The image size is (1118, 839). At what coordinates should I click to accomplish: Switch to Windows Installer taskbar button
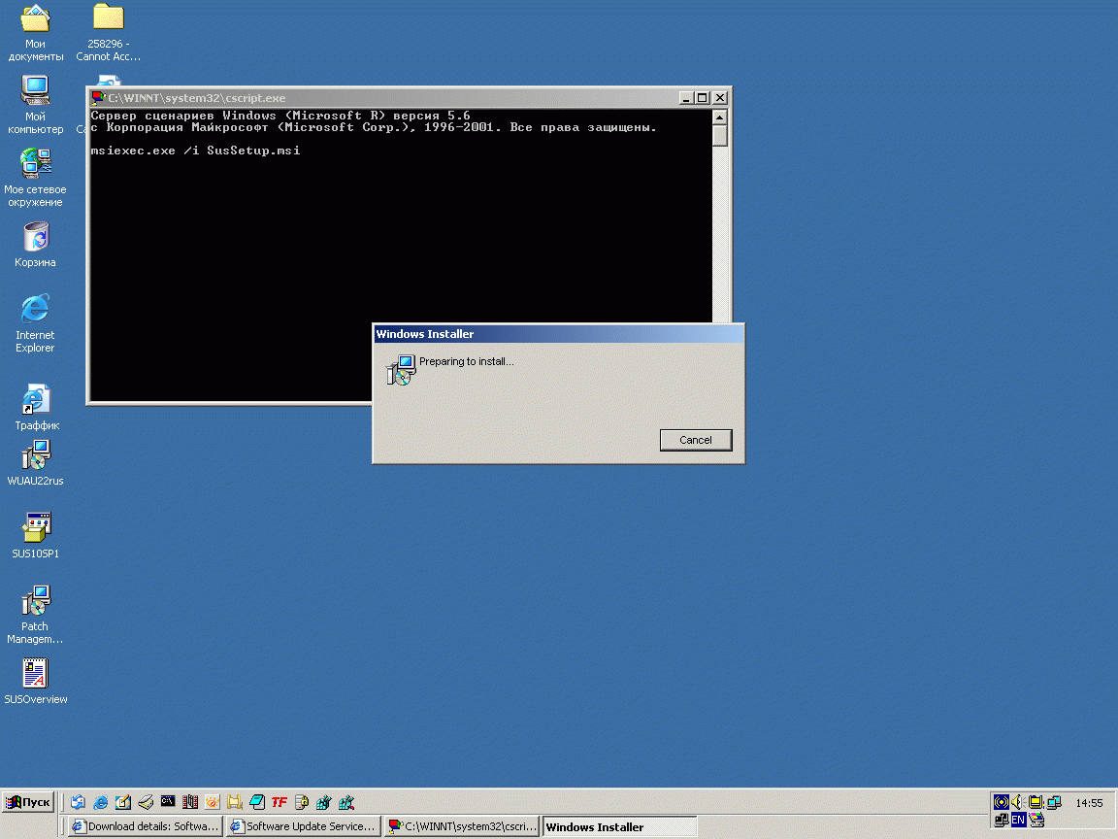click(x=619, y=827)
